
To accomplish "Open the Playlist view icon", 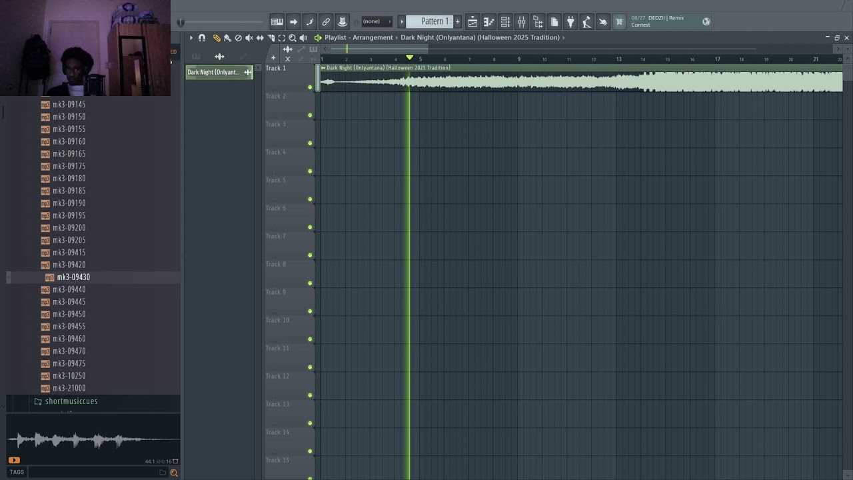I will pos(472,21).
